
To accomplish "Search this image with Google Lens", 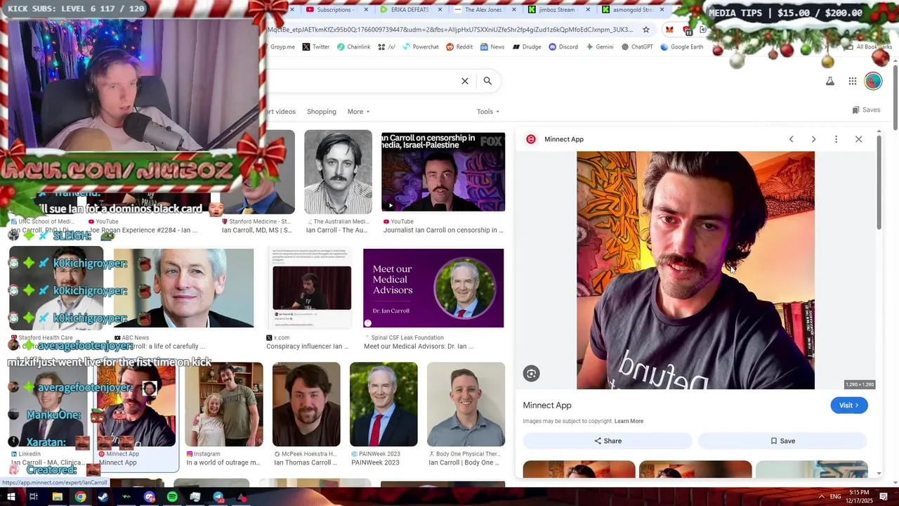I will 531,374.
